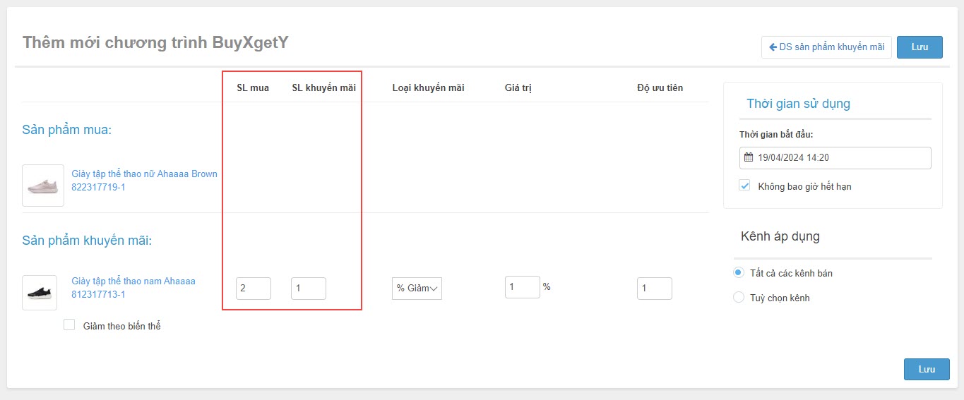The height and width of the screenshot is (400, 964).
Task: Click the 'Độ ưu tiên' priority input field
Action: 654,288
